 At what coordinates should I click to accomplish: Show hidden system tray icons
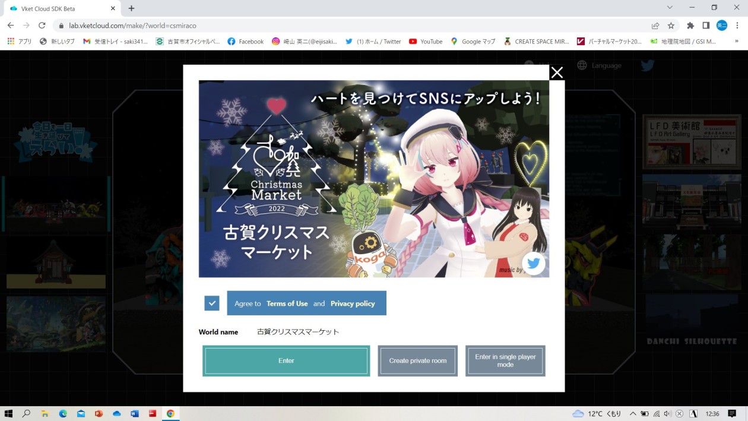pos(633,414)
